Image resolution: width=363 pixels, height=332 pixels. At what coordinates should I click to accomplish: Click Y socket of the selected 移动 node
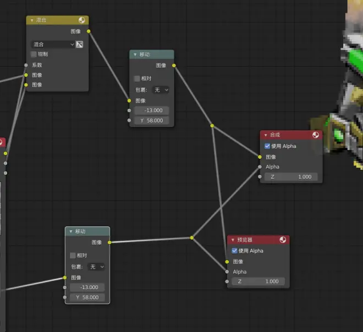click(x=65, y=297)
